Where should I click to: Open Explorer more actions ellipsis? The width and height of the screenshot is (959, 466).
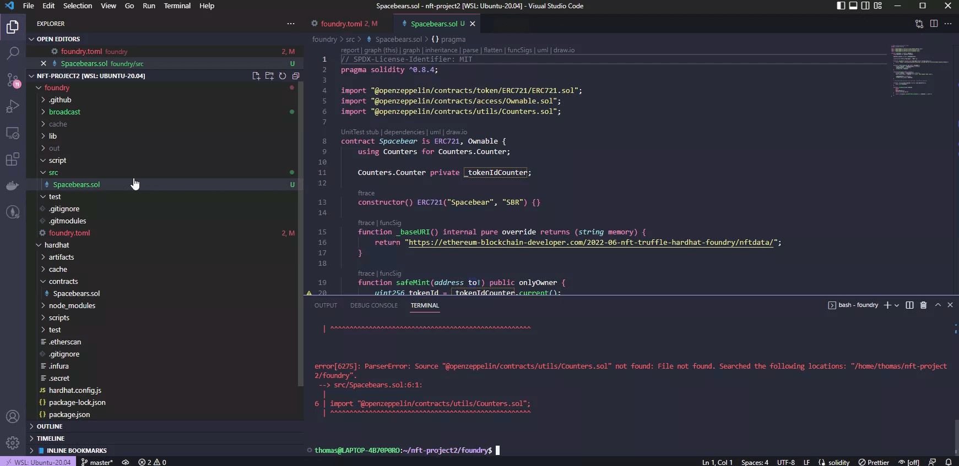pos(291,24)
